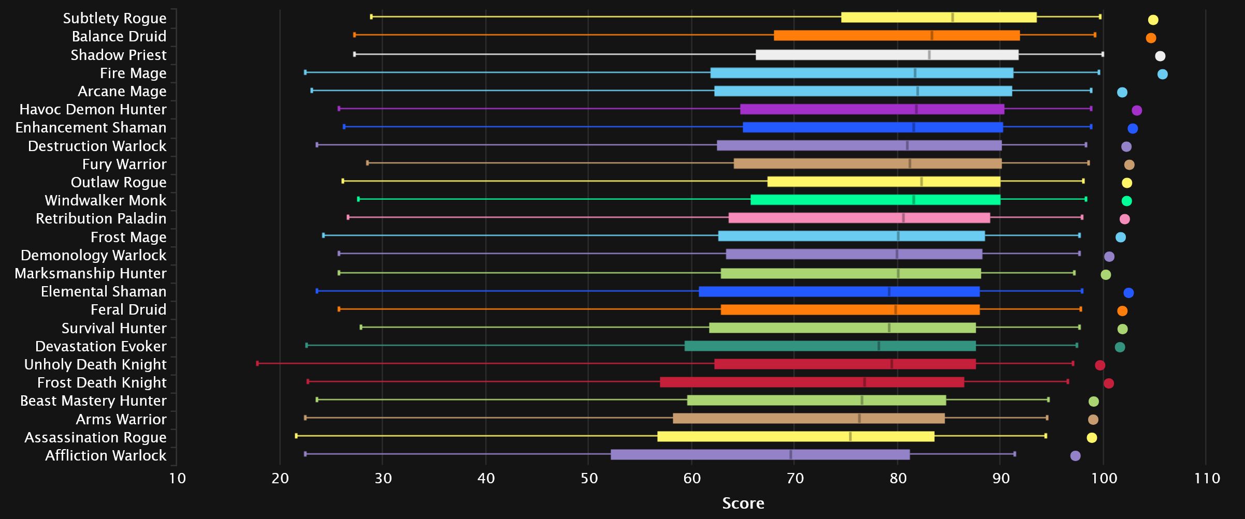
Task: Click the Enhancement Shaman label
Action: 91,127
